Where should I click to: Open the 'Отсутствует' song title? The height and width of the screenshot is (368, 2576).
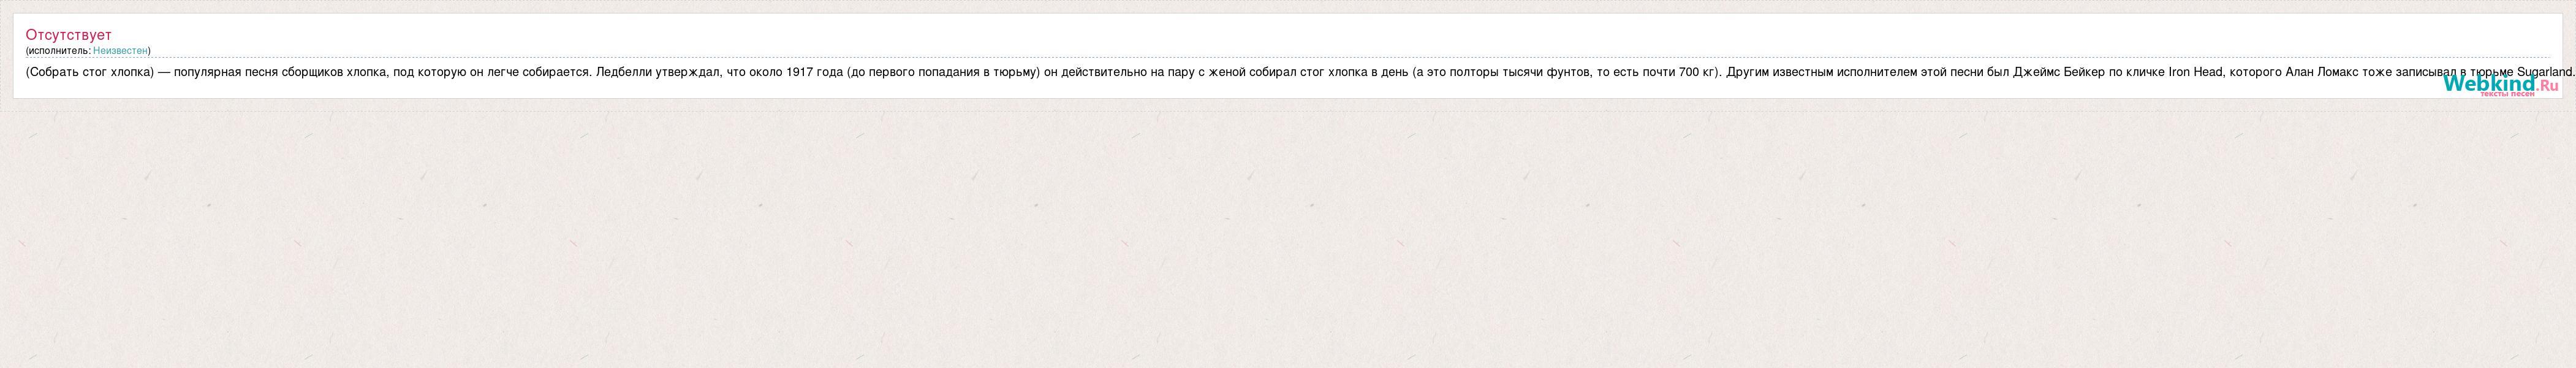point(69,35)
